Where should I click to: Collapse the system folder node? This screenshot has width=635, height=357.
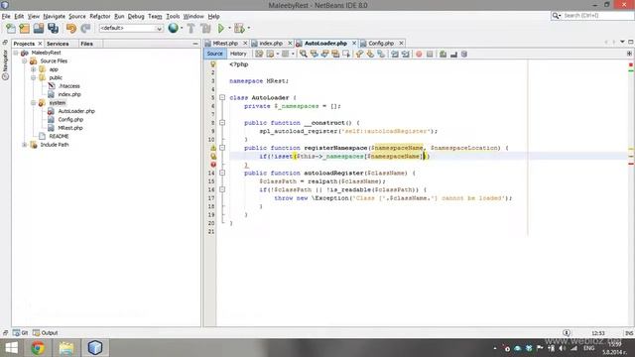click(x=33, y=103)
